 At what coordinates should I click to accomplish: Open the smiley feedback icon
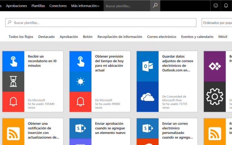[216, 5]
